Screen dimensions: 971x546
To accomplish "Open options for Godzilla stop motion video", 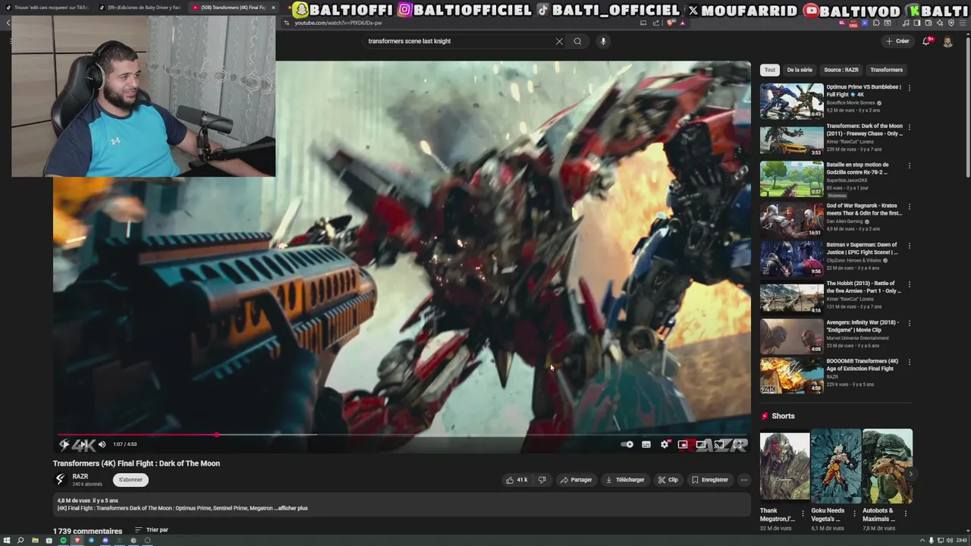I will pyautogui.click(x=909, y=166).
